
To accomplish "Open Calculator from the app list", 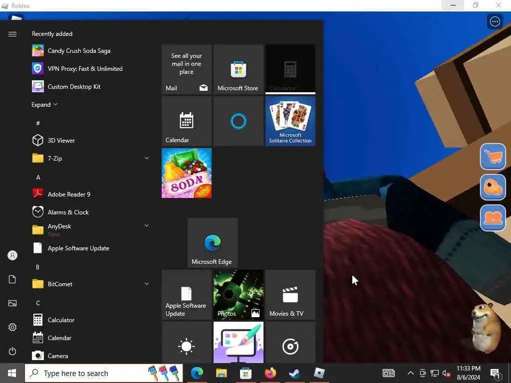I will [90, 320].
